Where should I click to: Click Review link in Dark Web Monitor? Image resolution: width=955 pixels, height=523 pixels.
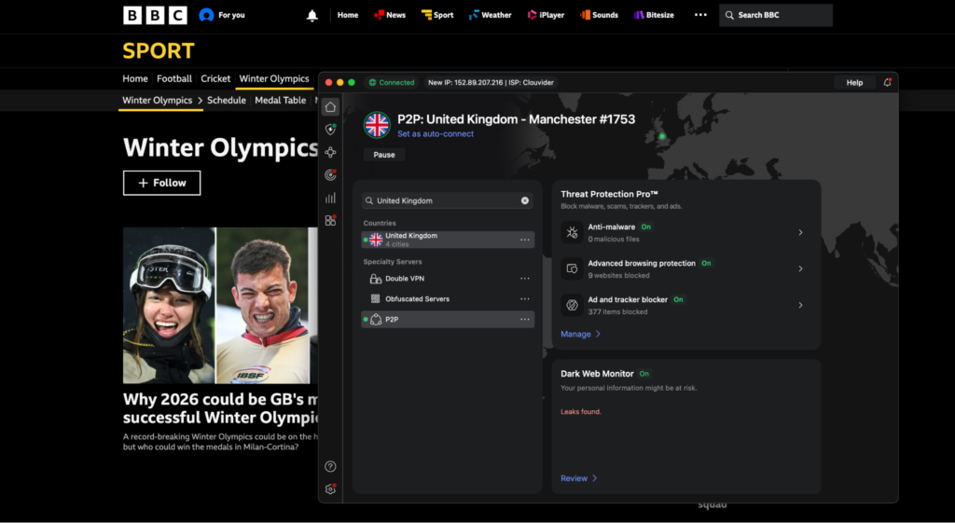point(578,478)
